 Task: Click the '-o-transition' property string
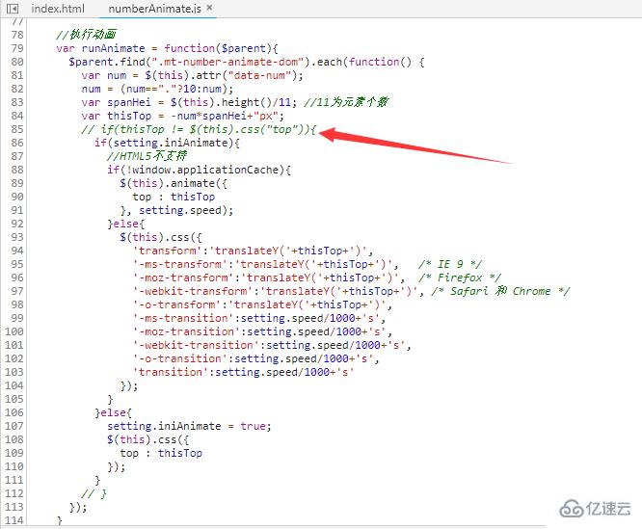coord(179,358)
